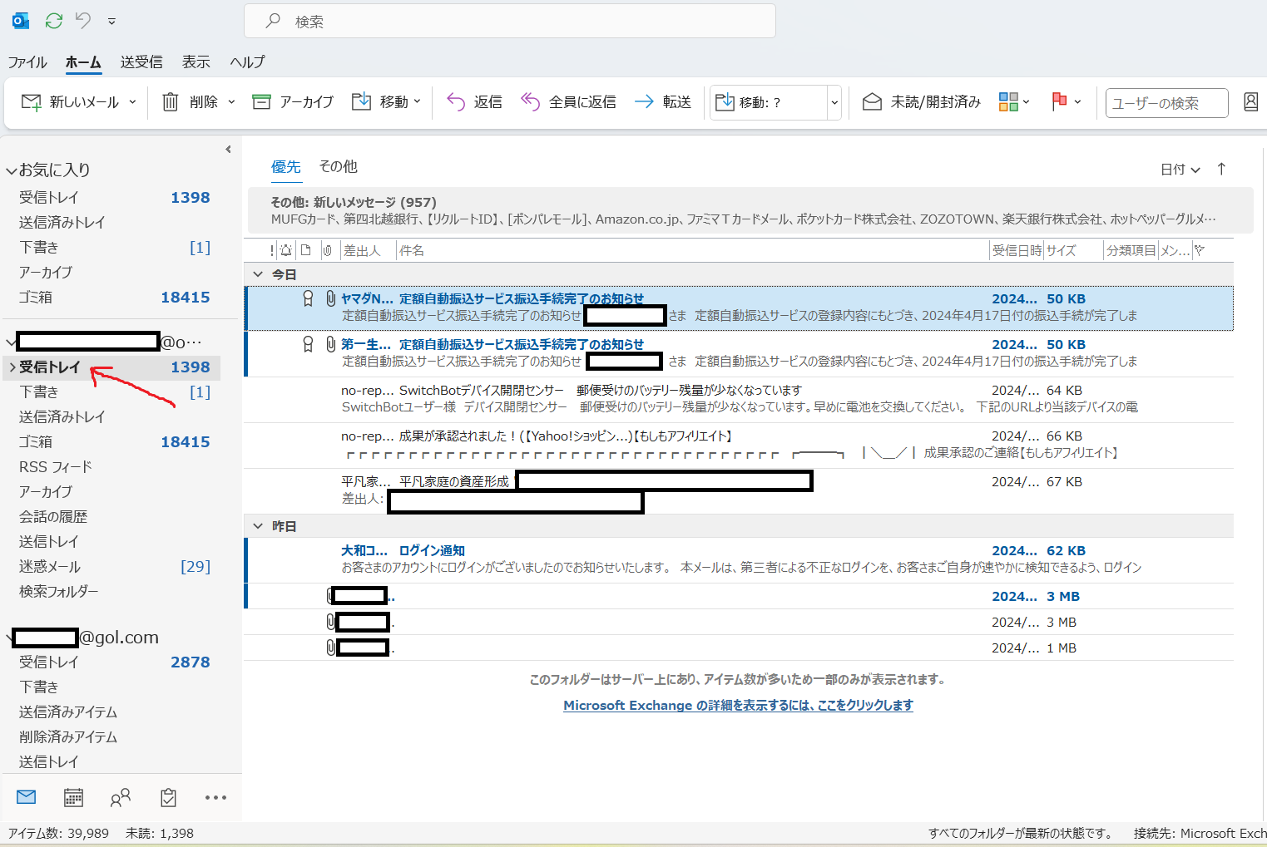Click the Archive icon in the toolbar
The height and width of the screenshot is (847, 1267).
pyautogui.click(x=261, y=101)
